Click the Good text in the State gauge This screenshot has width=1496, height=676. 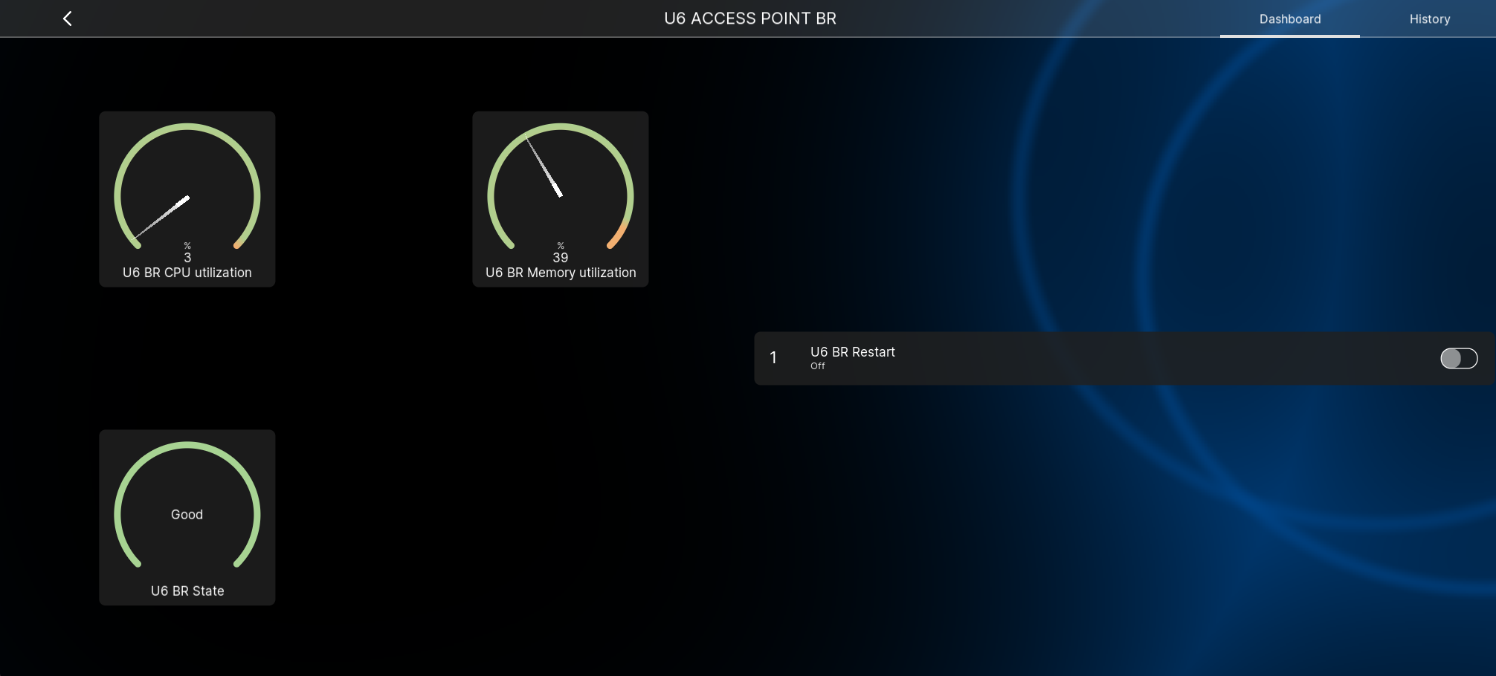187,515
